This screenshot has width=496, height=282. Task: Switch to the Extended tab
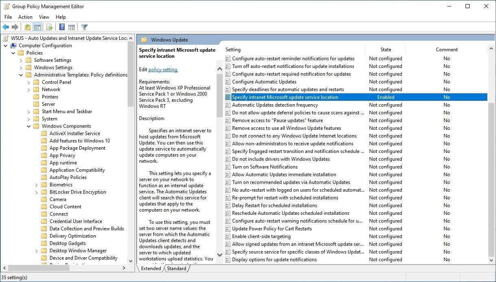coord(151,269)
